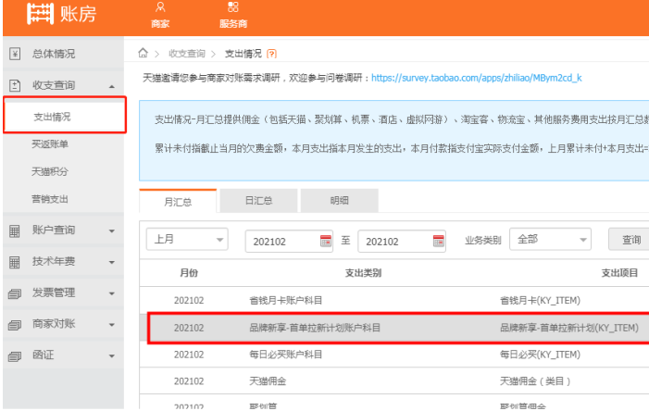The width and height of the screenshot is (649, 411).
Task: Expand the 商家对账 menu arrow
Action: 112,325
